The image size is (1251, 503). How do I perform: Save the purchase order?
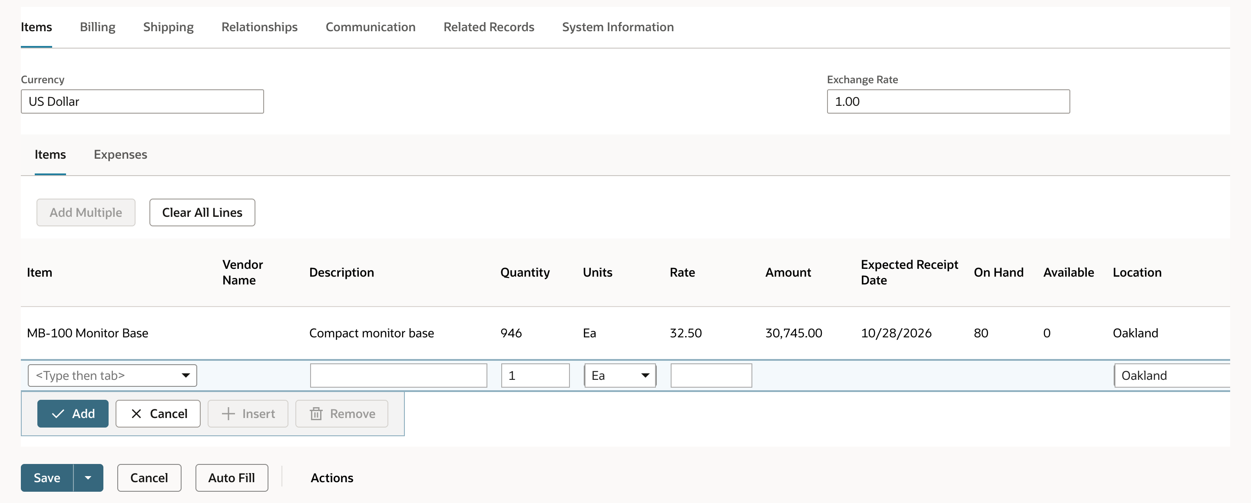tap(47, 478)
